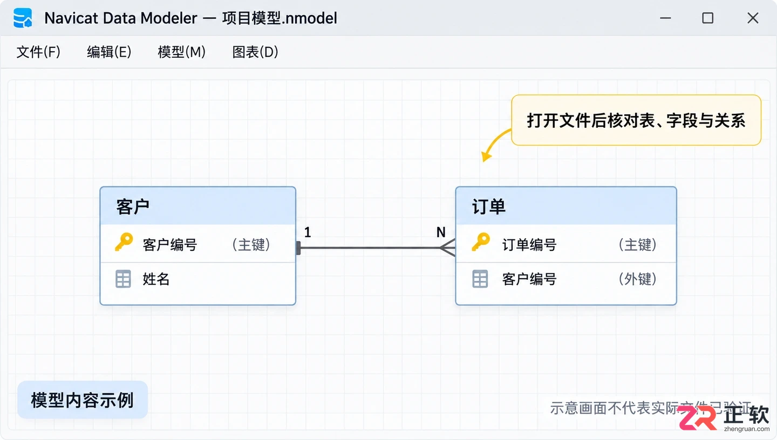Open the 编辑(E) menu

(109, 52)
